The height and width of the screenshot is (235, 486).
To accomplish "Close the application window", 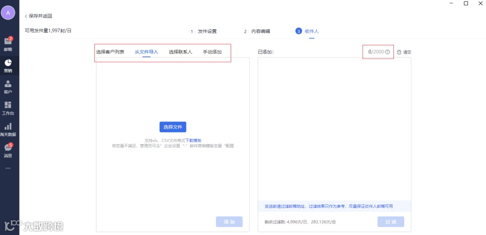I will 480,4.
